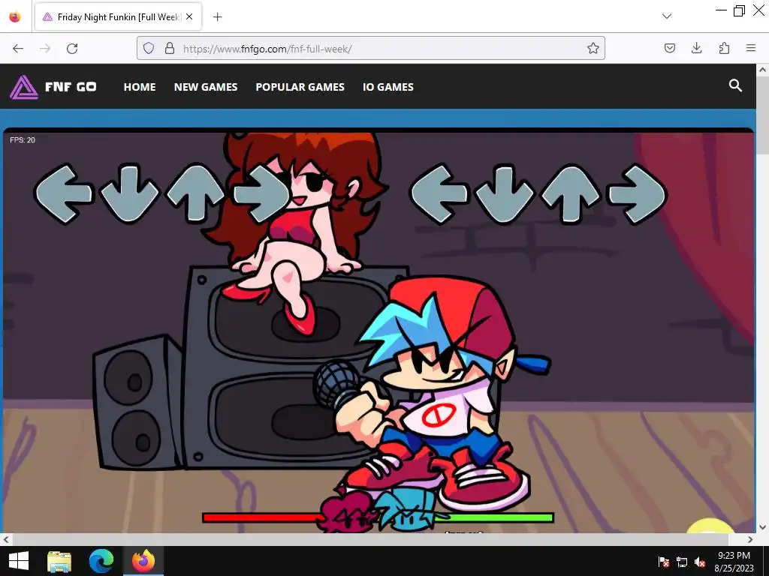Image resolution: width=769 pixels, height=576 pixels.
Task: Open the Firefox hamburger application menu
Action: coord(751,48)
